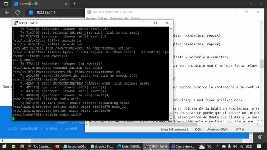Close the Redmi router browser tab
Screen dimensions: 267x150
pyautogui.click(x=66, y=4)
